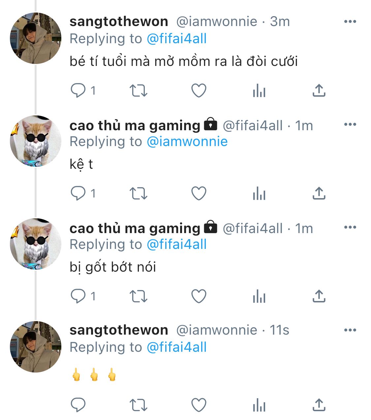Retweet the 'kệ t' reply

tap(138, 193)
